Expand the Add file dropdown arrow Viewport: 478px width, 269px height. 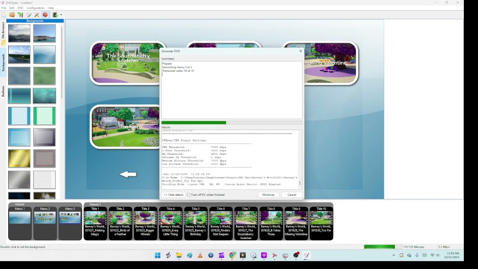click(x=61, y=15)
